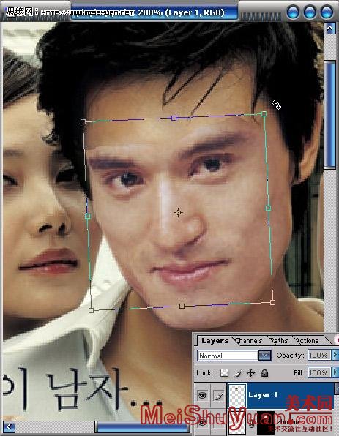Click the bottom-center transform handle
The image size is (339, 436).
point(182,306)
